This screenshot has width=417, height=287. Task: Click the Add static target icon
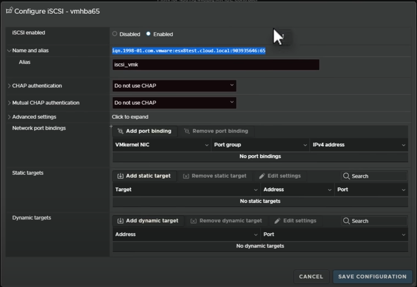[120, 176]
